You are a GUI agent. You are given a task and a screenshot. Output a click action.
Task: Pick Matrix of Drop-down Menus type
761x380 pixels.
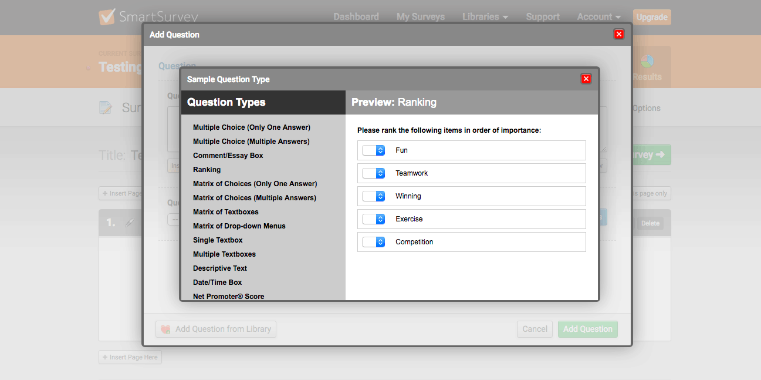[x=239, y=226]
